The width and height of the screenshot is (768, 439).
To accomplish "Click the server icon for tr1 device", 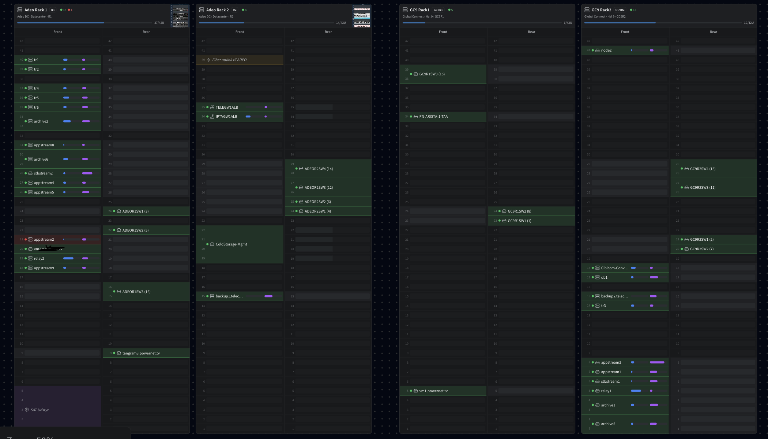I will (30, 60).
